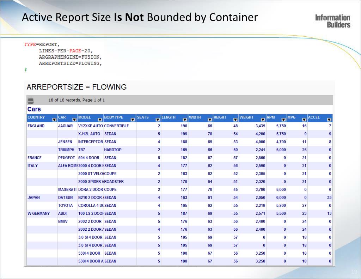Image resolution: width=361 pixels, height=279 pixels.
Task: Click the weight value 4,200
Action: point(260,134)
